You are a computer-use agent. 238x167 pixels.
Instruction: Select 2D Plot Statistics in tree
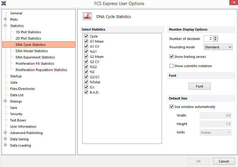(x=28, y=38)
